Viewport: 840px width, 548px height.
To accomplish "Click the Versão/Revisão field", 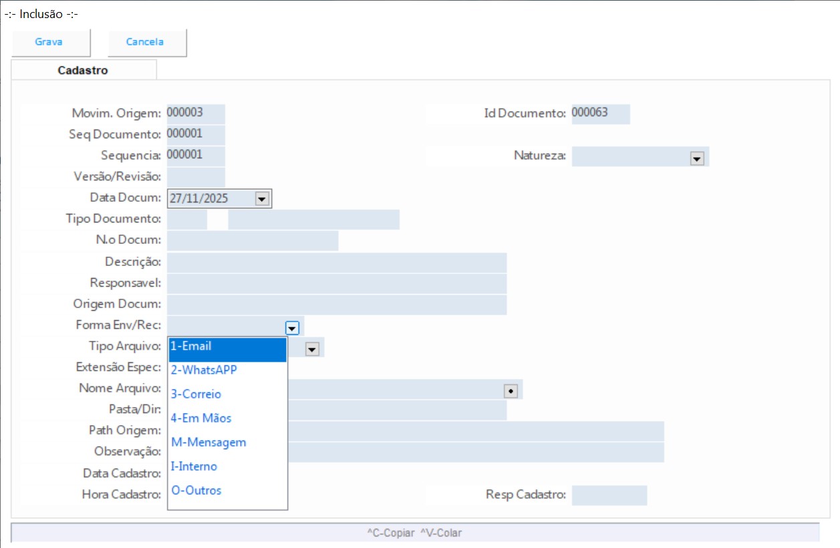I will point(196,177).
